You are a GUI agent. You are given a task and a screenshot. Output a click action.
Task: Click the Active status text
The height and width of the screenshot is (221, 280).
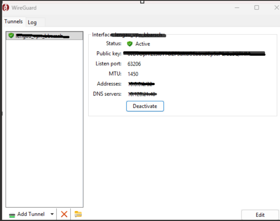click(x=143, y=44)
